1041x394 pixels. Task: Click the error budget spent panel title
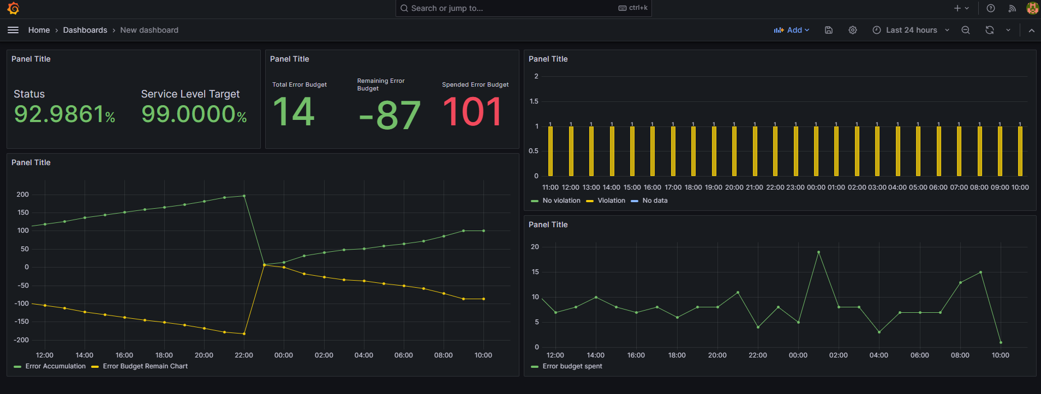click(x=548, y=225)
